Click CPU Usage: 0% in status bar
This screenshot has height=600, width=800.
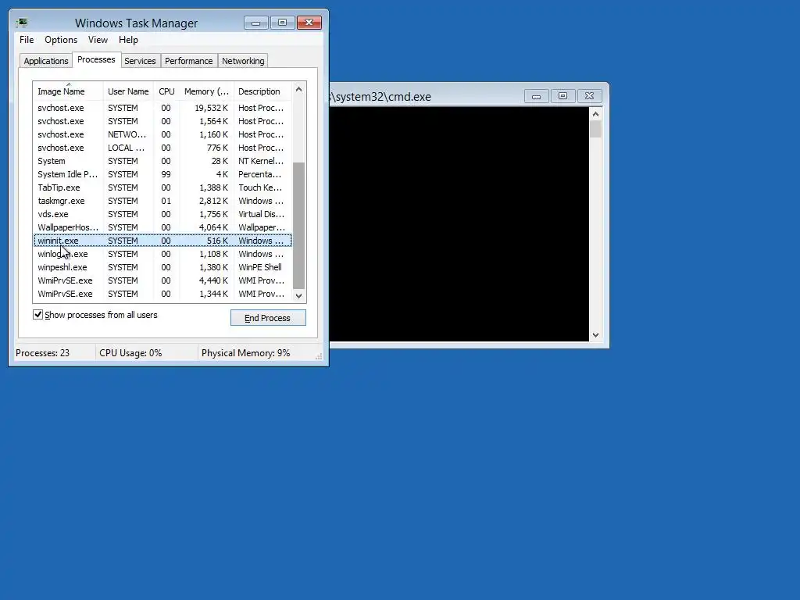[130, 353]
